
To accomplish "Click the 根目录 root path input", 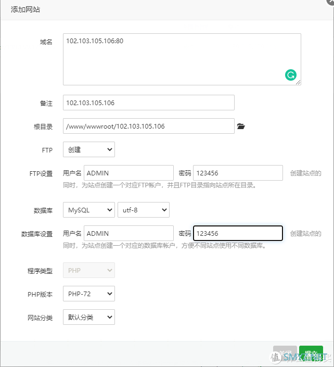I will tap(149, 126).
